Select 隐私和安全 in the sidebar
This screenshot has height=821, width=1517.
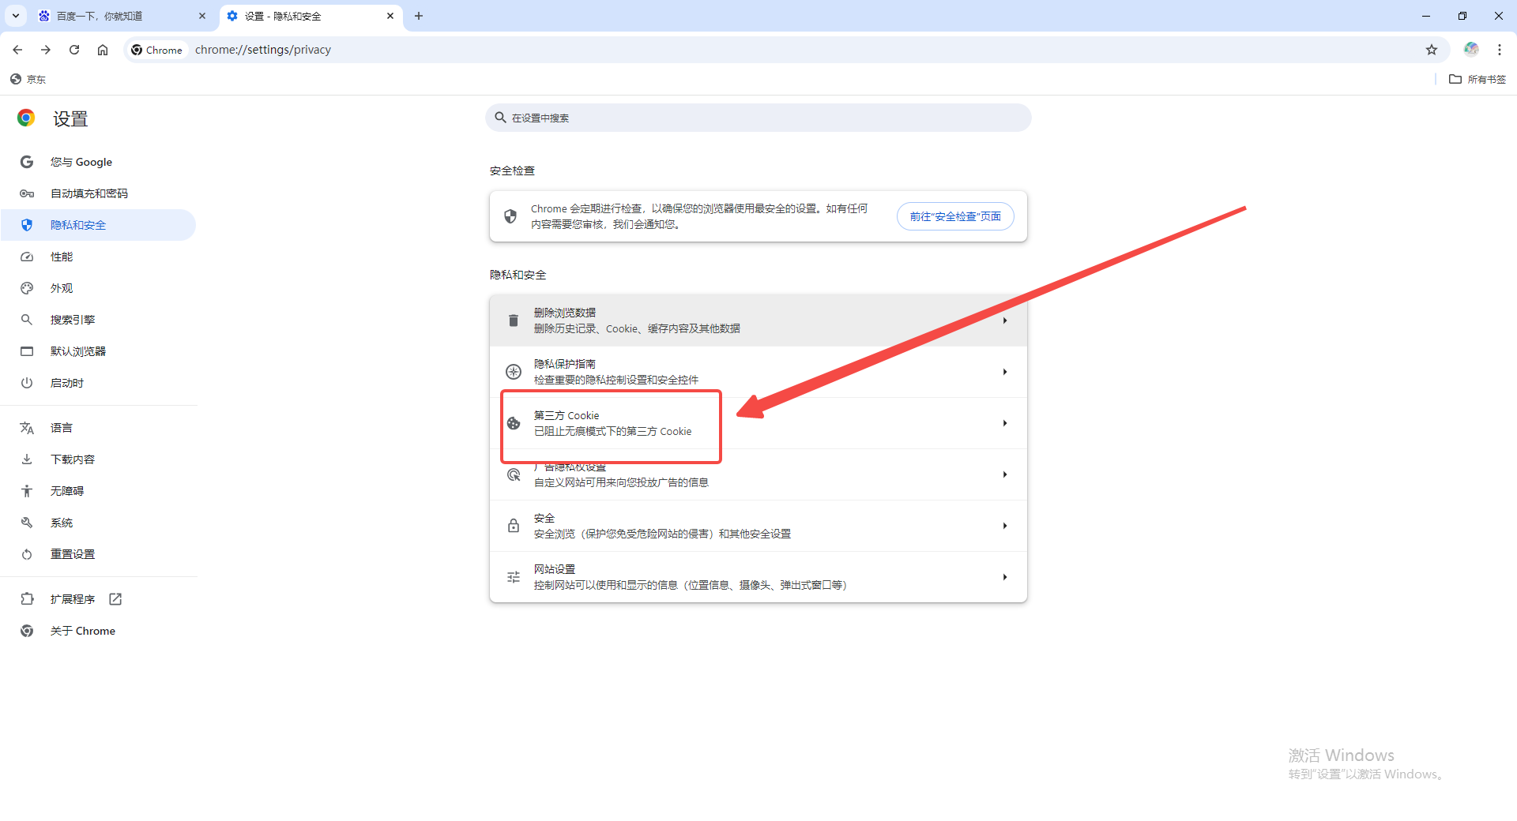coord(99,225)
